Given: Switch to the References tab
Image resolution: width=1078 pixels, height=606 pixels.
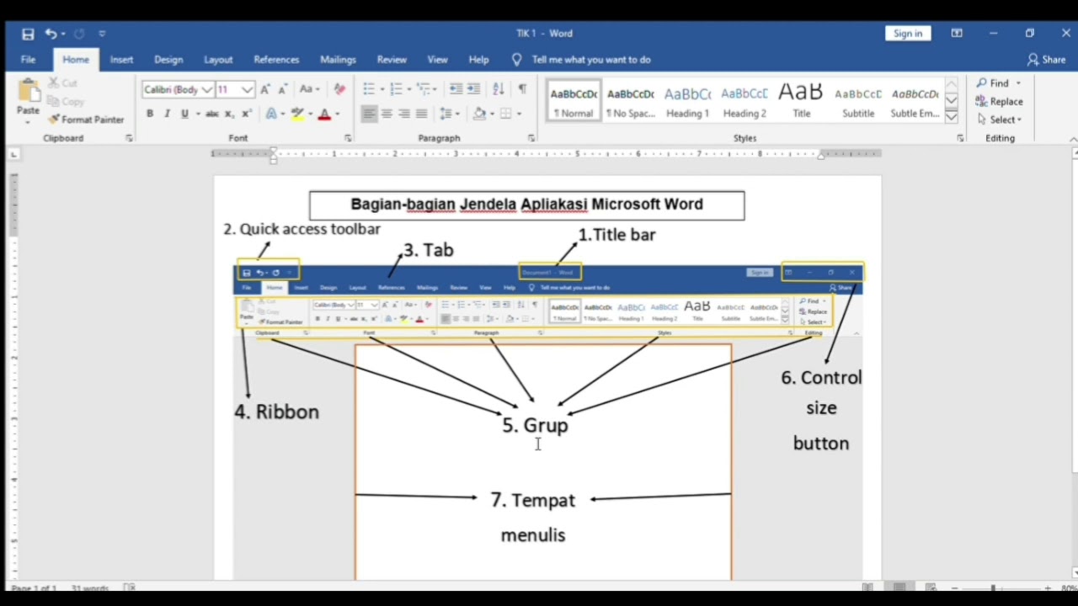Looking at the screenshot, I should pyautogui.click(x=276, y=60).
